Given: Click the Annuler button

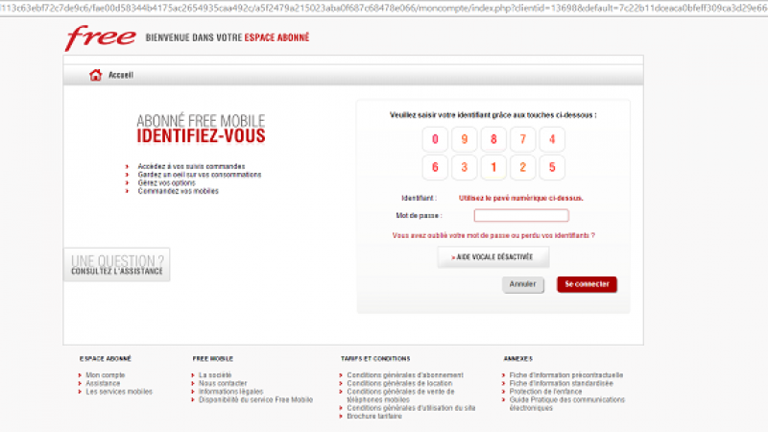Looking at the screenshot, I should pos(522,284).
